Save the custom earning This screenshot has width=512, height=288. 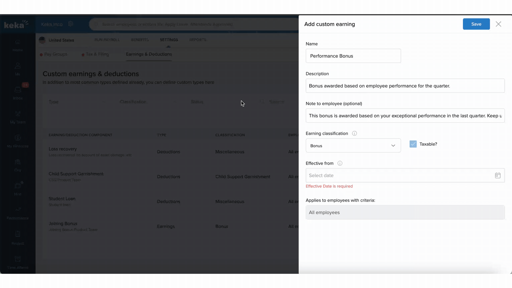click(x=476, y=24)
